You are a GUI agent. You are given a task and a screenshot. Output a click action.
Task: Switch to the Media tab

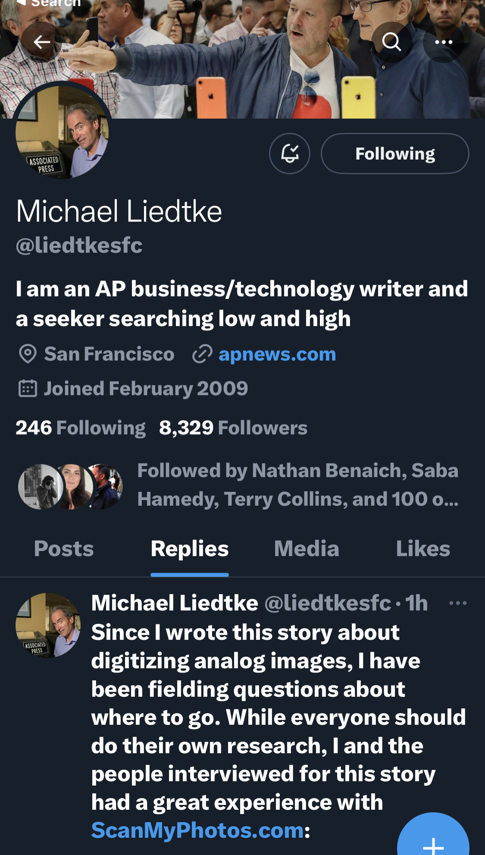coord(307,549)
